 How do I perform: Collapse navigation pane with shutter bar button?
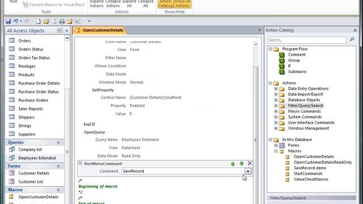coord(67,31)
